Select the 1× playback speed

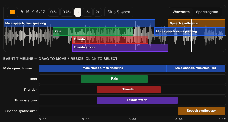point(78,12)
